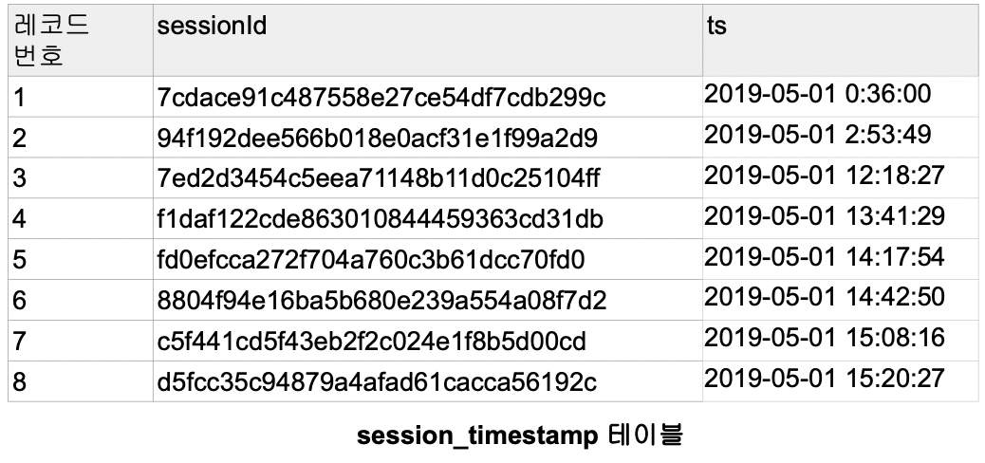Select session ID f1daf122cde863010844459363cd31db
This screenshot has height=463, width=985.
pyautogui.click(x=381, y=218)
